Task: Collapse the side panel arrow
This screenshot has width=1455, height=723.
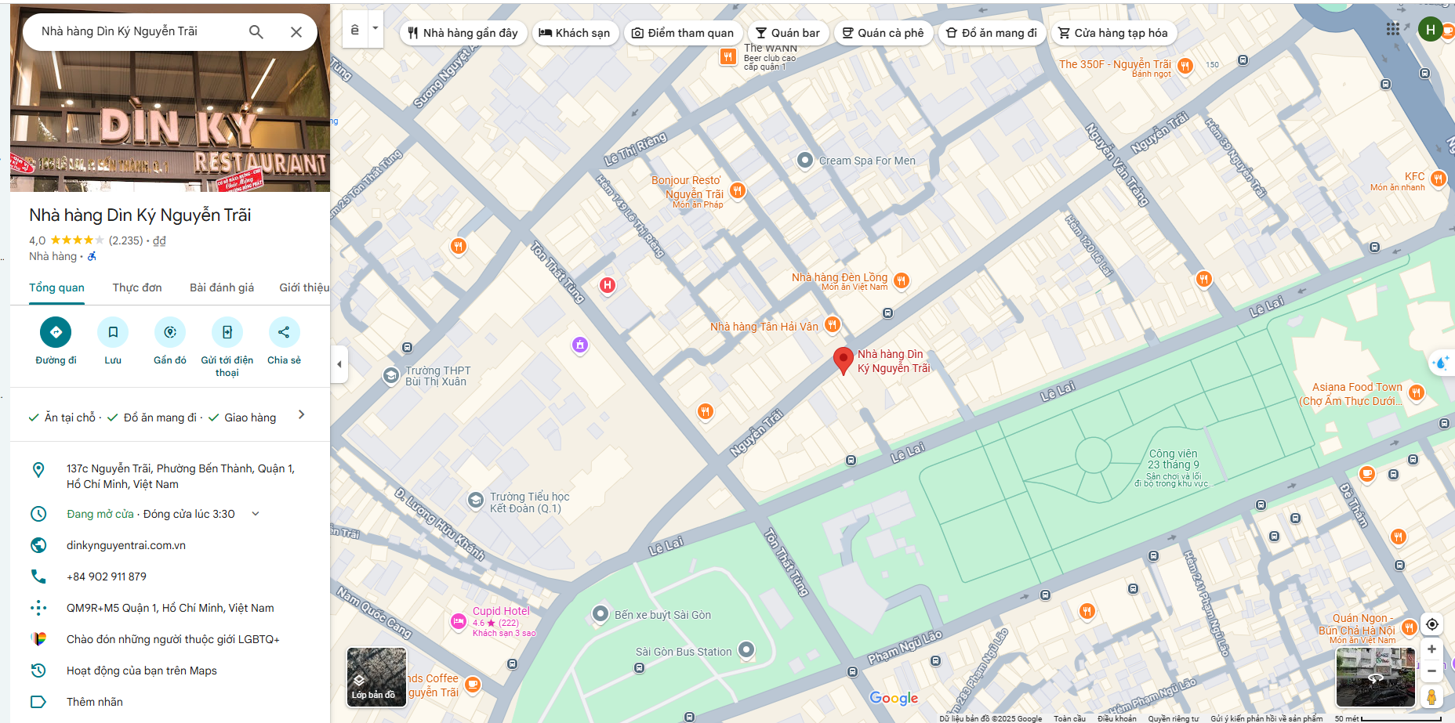Action: pyautogui.click(x=339, y=363)
